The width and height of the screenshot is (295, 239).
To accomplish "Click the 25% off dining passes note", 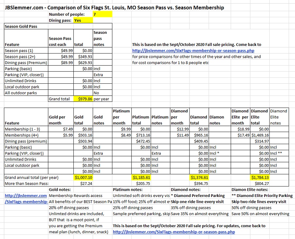I will coord(133,208).
